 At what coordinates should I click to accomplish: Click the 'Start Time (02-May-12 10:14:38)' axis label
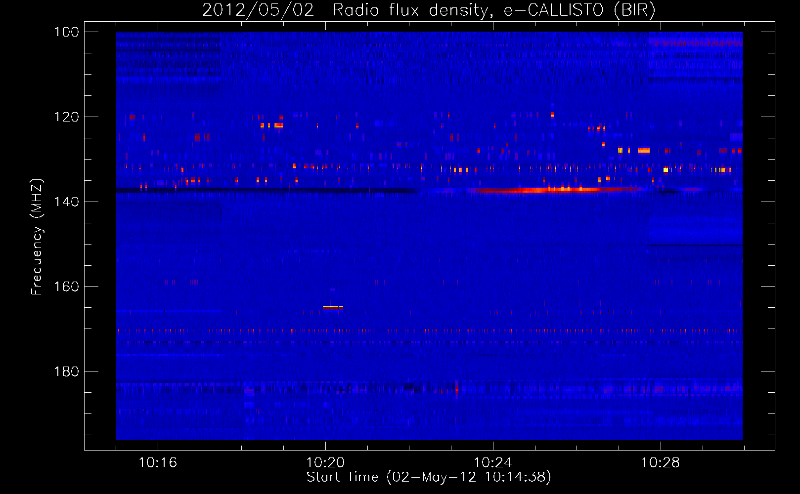pyautogui.click(x=429, y=477)
